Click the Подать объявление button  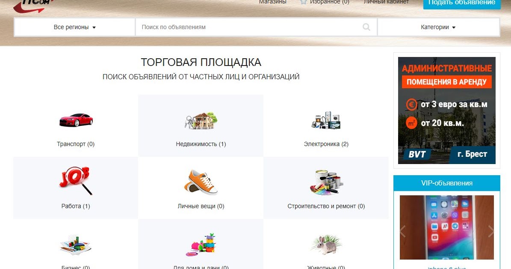point(462,3)
